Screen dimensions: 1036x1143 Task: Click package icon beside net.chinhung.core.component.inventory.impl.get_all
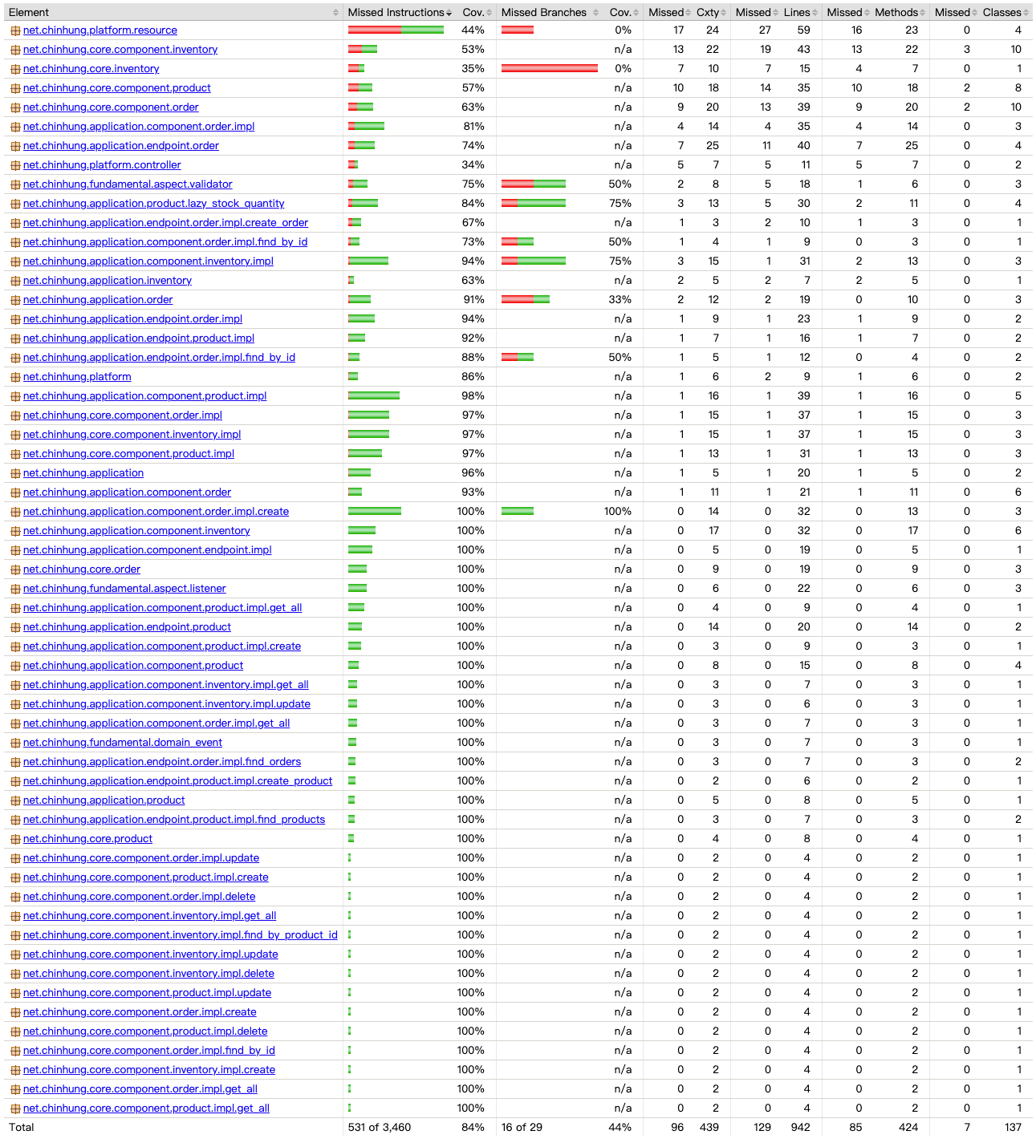coord(15,916)
